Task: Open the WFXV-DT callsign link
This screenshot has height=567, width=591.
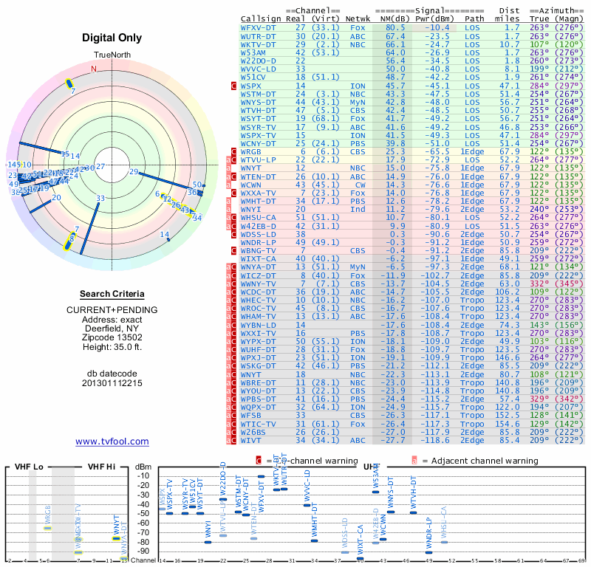Action: 259,27
